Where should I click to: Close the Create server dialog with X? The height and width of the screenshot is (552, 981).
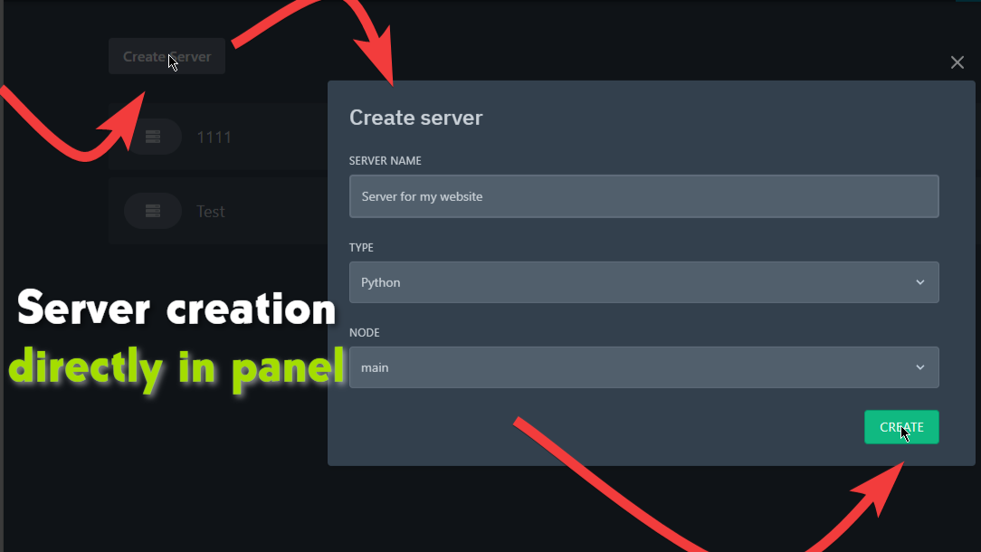tap(957, 62)
